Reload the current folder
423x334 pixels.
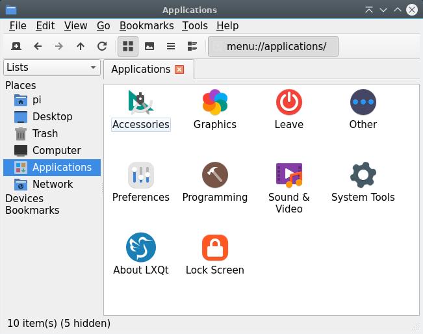[x=102, y=46]
